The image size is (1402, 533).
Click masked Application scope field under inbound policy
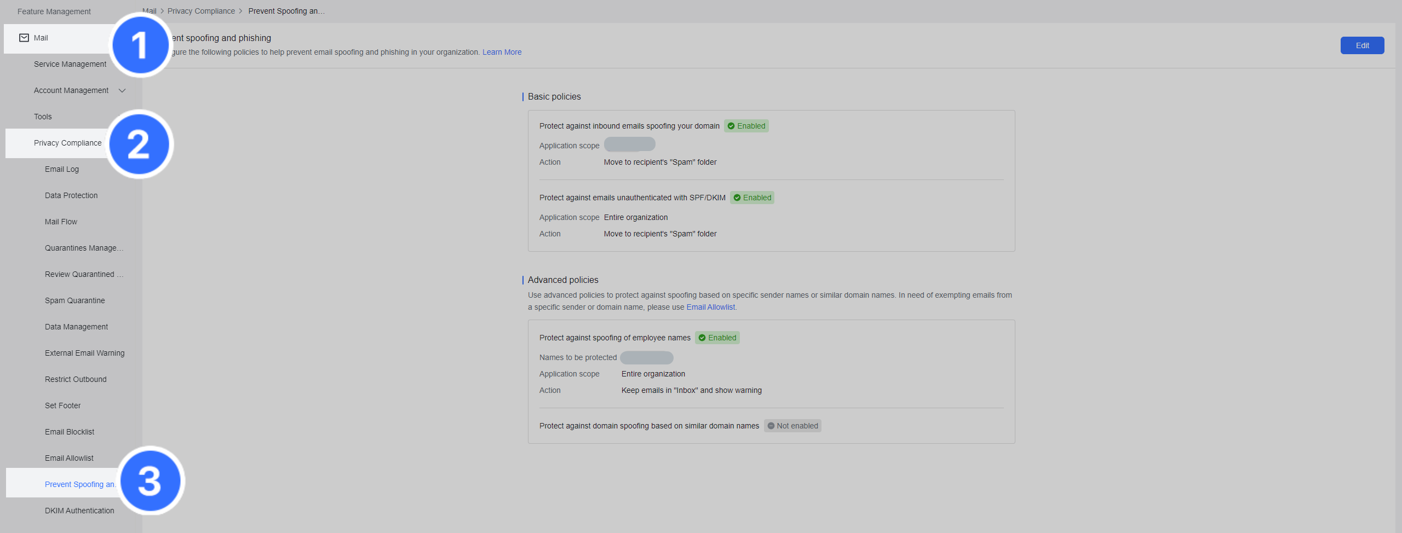[629, 144]
